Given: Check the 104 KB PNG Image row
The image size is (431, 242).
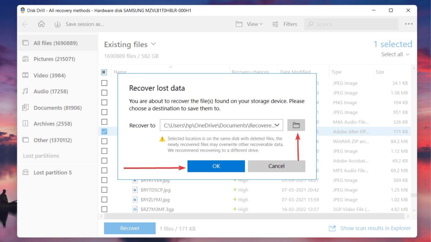Looking at the screenshot, I should [x=104, y=103].
